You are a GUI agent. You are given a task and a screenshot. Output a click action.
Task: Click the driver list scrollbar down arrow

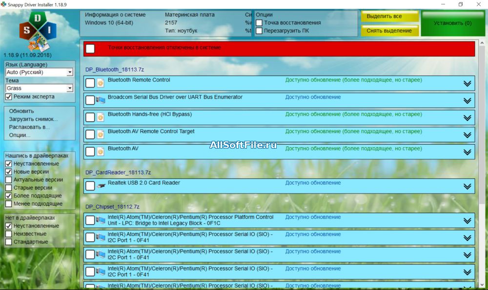coord(482,285)
